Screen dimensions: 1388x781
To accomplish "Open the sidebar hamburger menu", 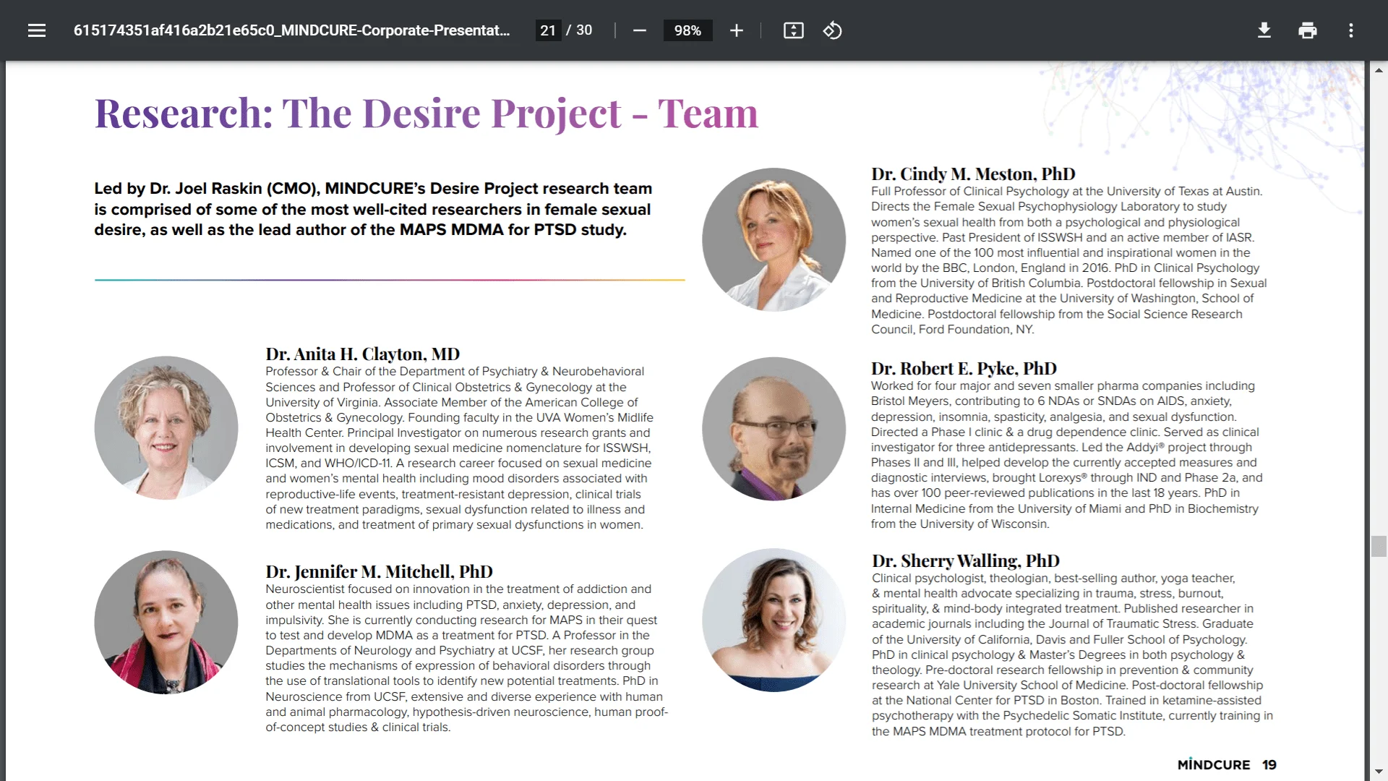I will (x=37, y=30).
